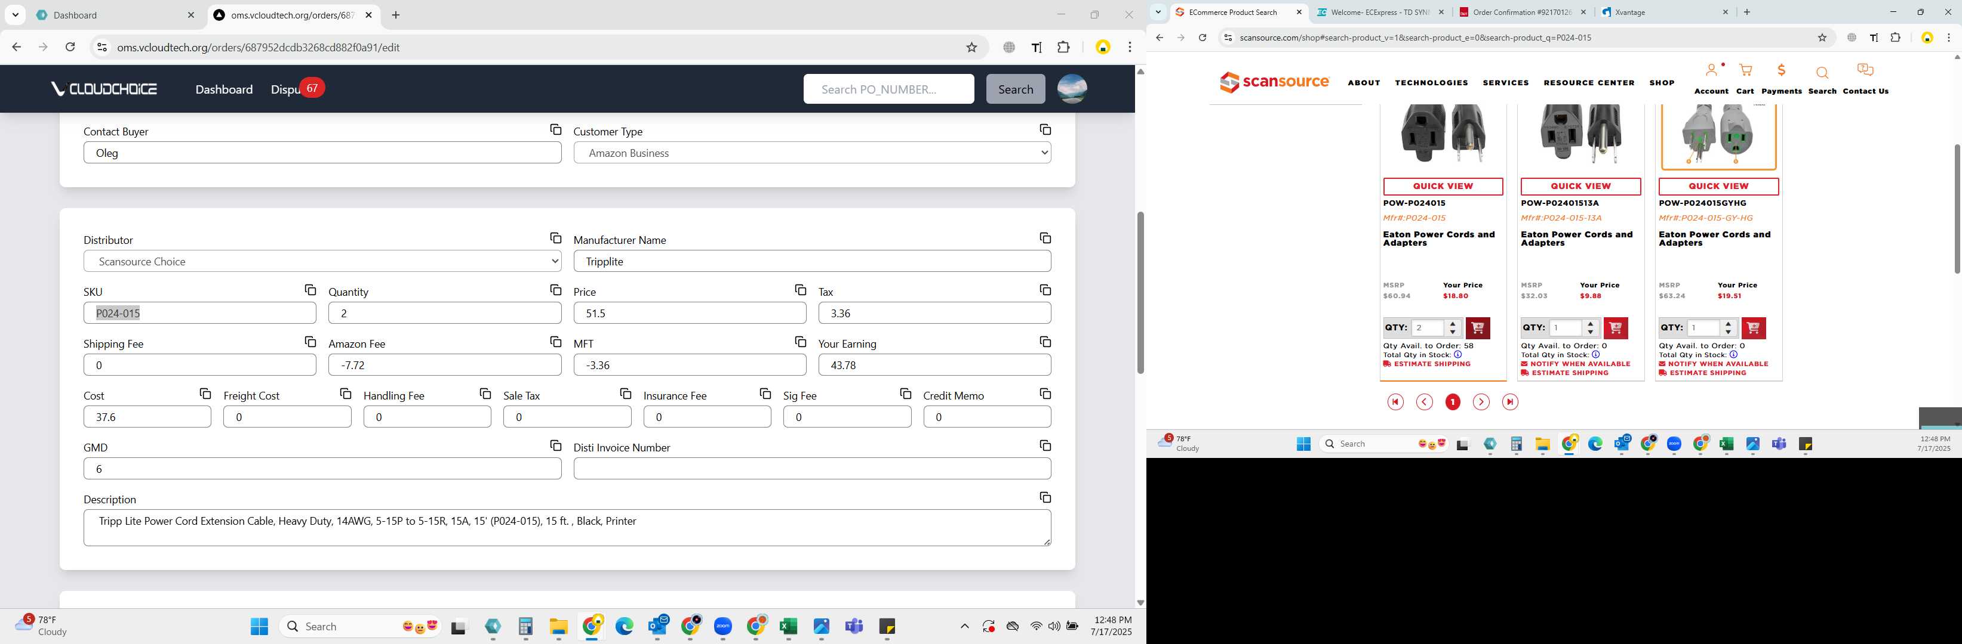1962x644 pixels.
Task: Click the Disti Invoice Number field
Action: (x=812, y=468)
